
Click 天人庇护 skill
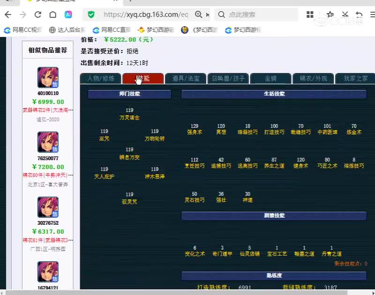(x=104, y=177)
